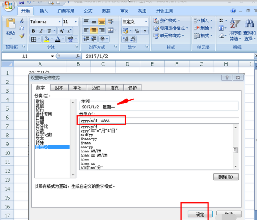Click the Office button logo
This screenshot has width=257, height=220.
coord(9,5)
